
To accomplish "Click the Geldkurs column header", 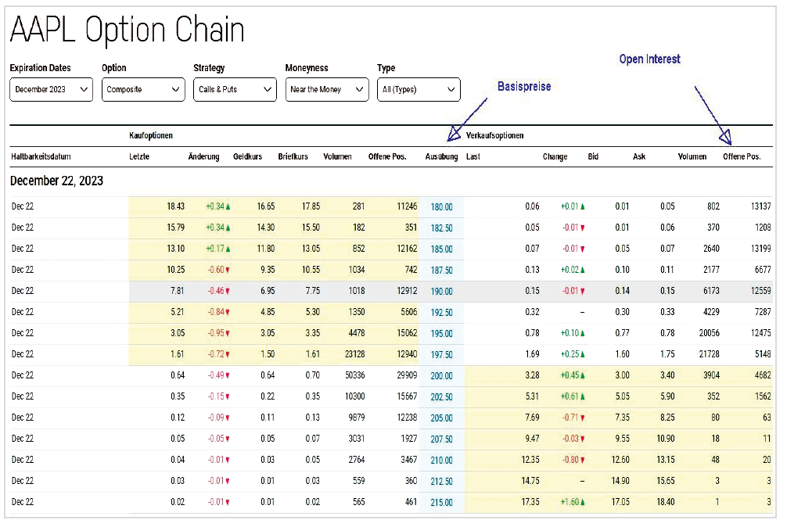I will coord(247,156).
